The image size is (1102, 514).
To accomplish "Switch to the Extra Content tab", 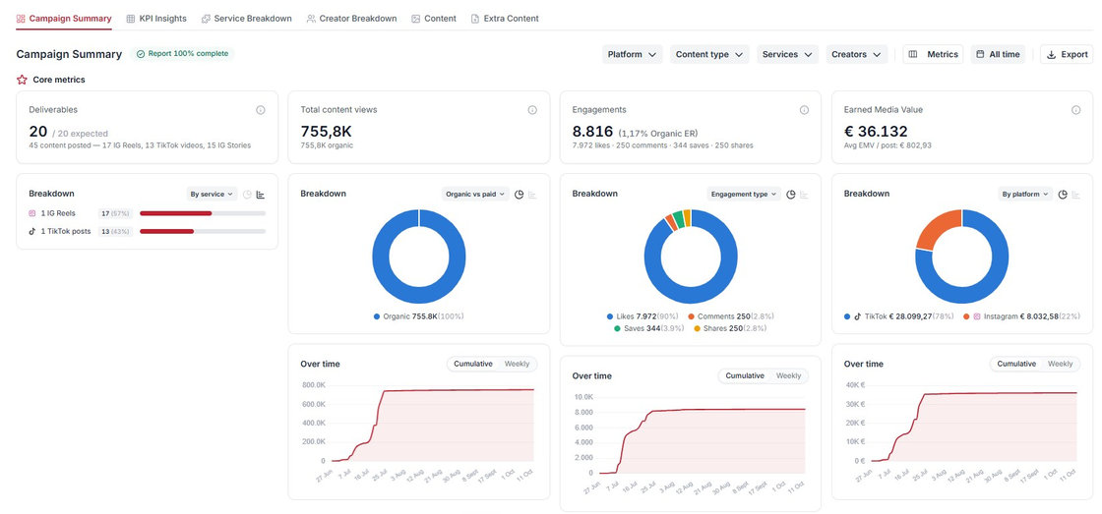I will (505, 19).
